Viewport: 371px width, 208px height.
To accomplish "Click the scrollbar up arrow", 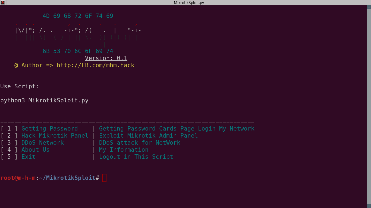I will pos(369,7).
